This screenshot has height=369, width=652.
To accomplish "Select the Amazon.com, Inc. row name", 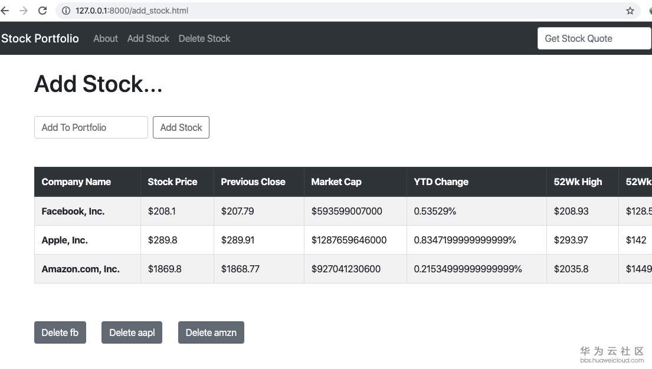I will (x=81, y=269).
